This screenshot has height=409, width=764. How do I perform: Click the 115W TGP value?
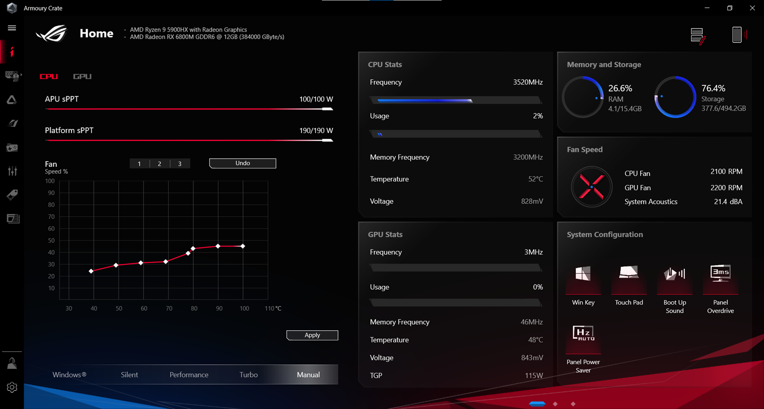[534, 376]
